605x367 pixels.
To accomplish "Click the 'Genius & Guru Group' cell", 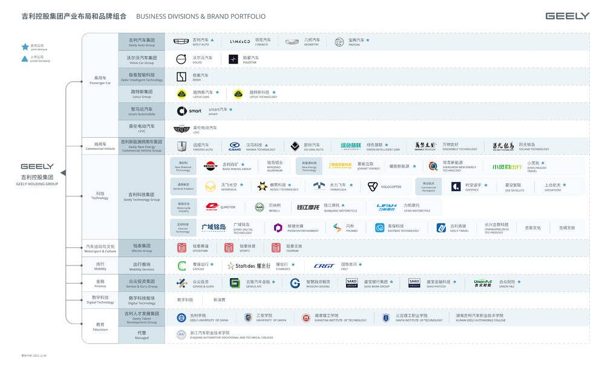I will 142,284.
